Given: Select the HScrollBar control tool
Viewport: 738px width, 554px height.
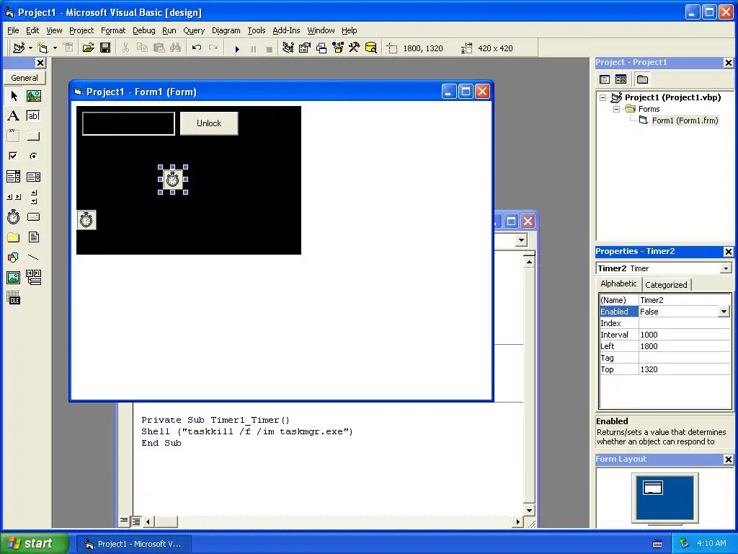Looking at the screenshot, I should pyautogui.click(x=14, y=197).
